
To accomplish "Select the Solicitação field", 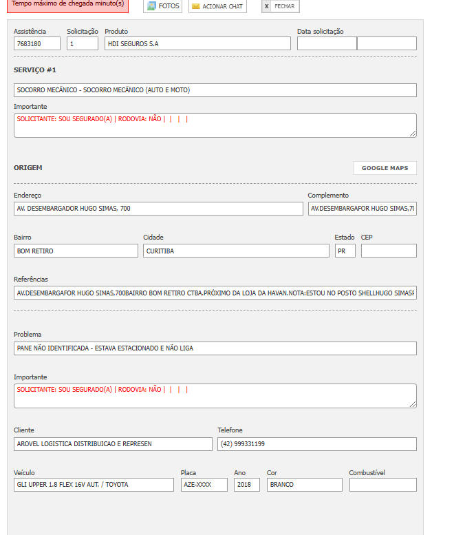I will click(x=83, y=43).
